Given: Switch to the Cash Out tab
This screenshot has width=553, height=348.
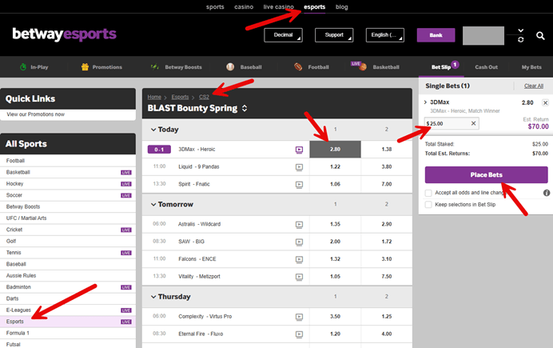Looking at the screenshot, I should (x=487, y=68).
